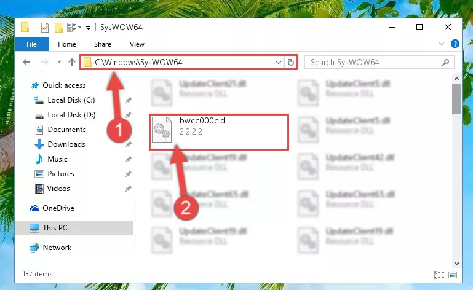The image size is (473, 290).
Task: Click the address bar path C:\Windows\SysWOW64
Action: [138, 63]
